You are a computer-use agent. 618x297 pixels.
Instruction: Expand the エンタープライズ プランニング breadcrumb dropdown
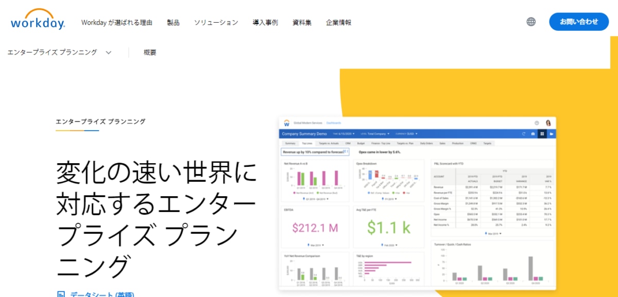click(108, 52)
